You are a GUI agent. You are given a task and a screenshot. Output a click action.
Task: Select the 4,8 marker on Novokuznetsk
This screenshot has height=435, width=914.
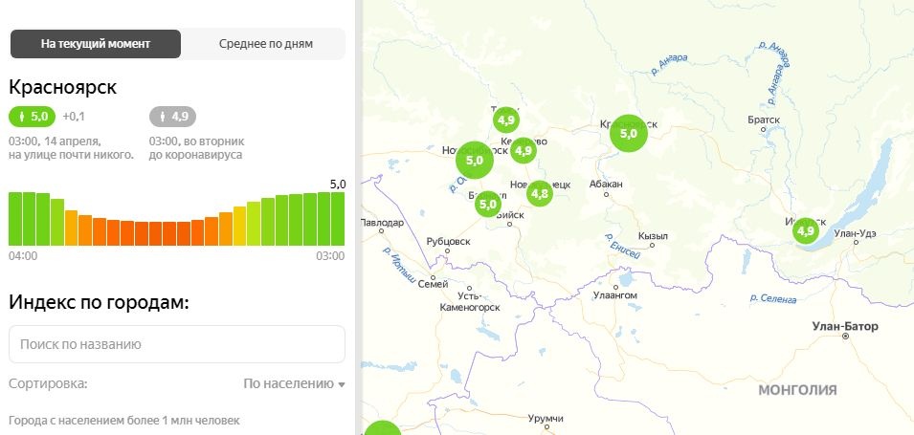click(x=540, y=194)
